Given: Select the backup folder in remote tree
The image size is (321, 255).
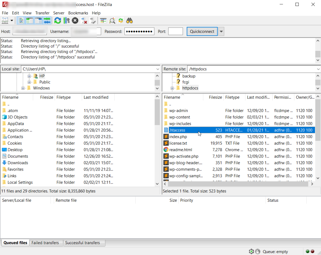Looking at the screenshot, I should 189,76.
